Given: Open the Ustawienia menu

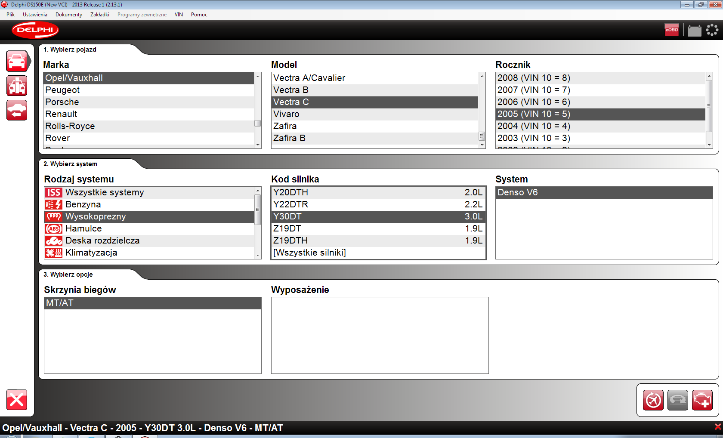Looking at the screenshot, I should [35, 15].
